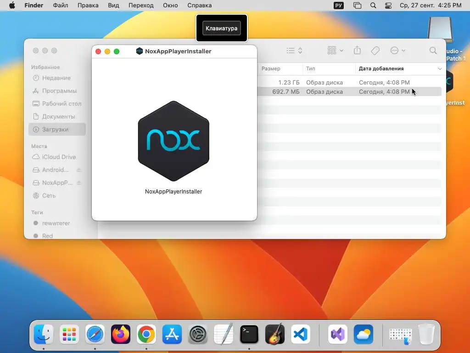Open the Справка menu
This screenshot has width=470, height=353.
[x=199, y=6]
